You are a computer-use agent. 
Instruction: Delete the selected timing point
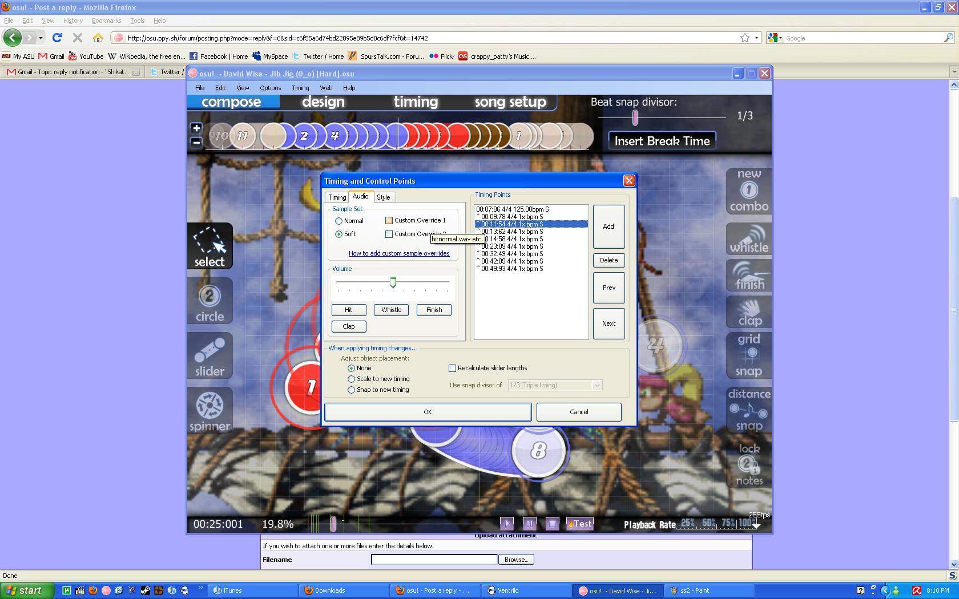pyautogui.click(x=609, y=260)
